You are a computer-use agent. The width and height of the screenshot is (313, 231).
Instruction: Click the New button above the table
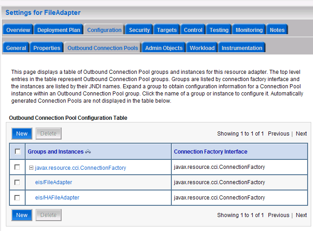point(22,133)
